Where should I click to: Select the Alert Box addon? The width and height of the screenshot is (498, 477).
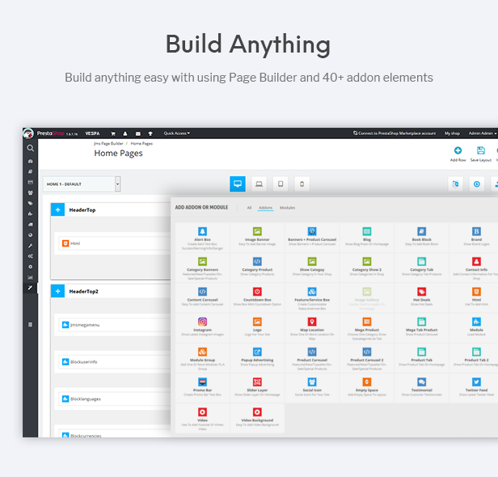tap(202, 238)
